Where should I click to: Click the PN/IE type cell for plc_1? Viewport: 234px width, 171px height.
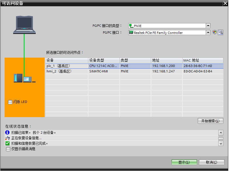click(x=135, y=66)
